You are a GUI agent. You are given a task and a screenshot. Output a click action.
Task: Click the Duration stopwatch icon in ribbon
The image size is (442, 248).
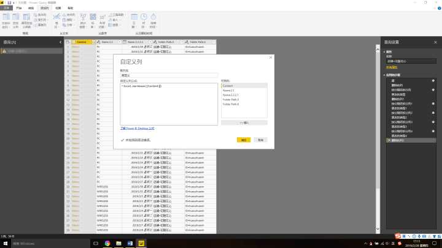pyautogui.click(x=153, y=18)
